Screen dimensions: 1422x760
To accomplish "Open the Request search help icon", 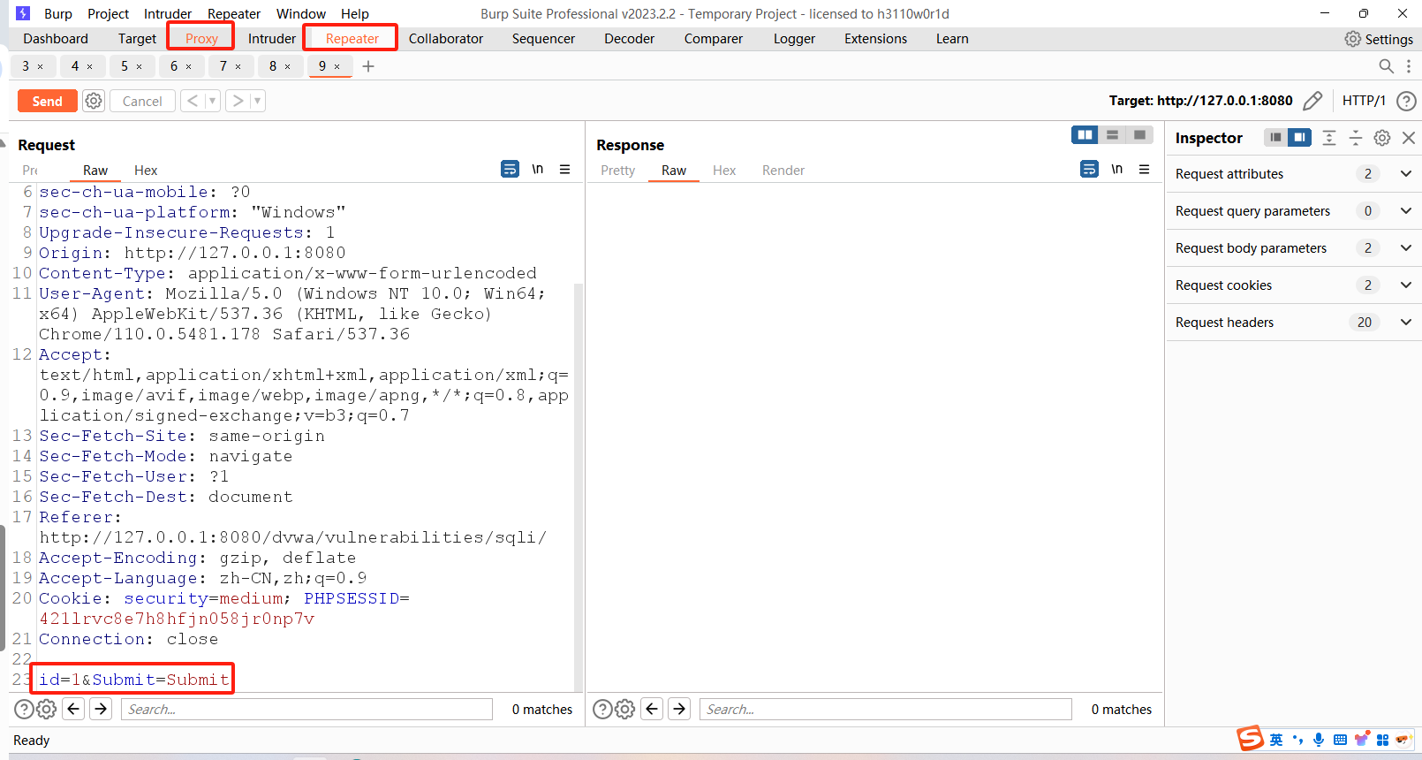I will pos(24,709).
